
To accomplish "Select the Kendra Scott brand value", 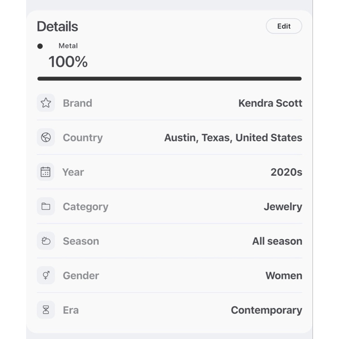I will (270, 103).
